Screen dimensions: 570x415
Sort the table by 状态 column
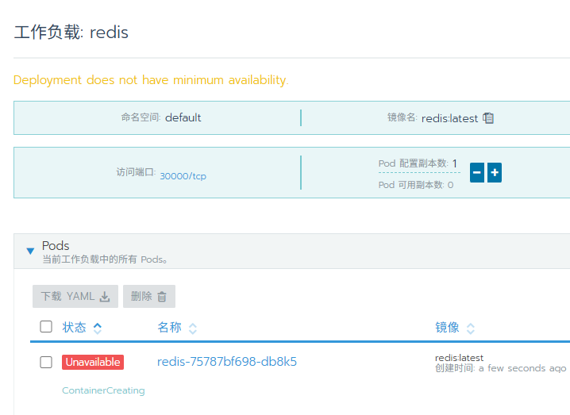click(82, 328)
